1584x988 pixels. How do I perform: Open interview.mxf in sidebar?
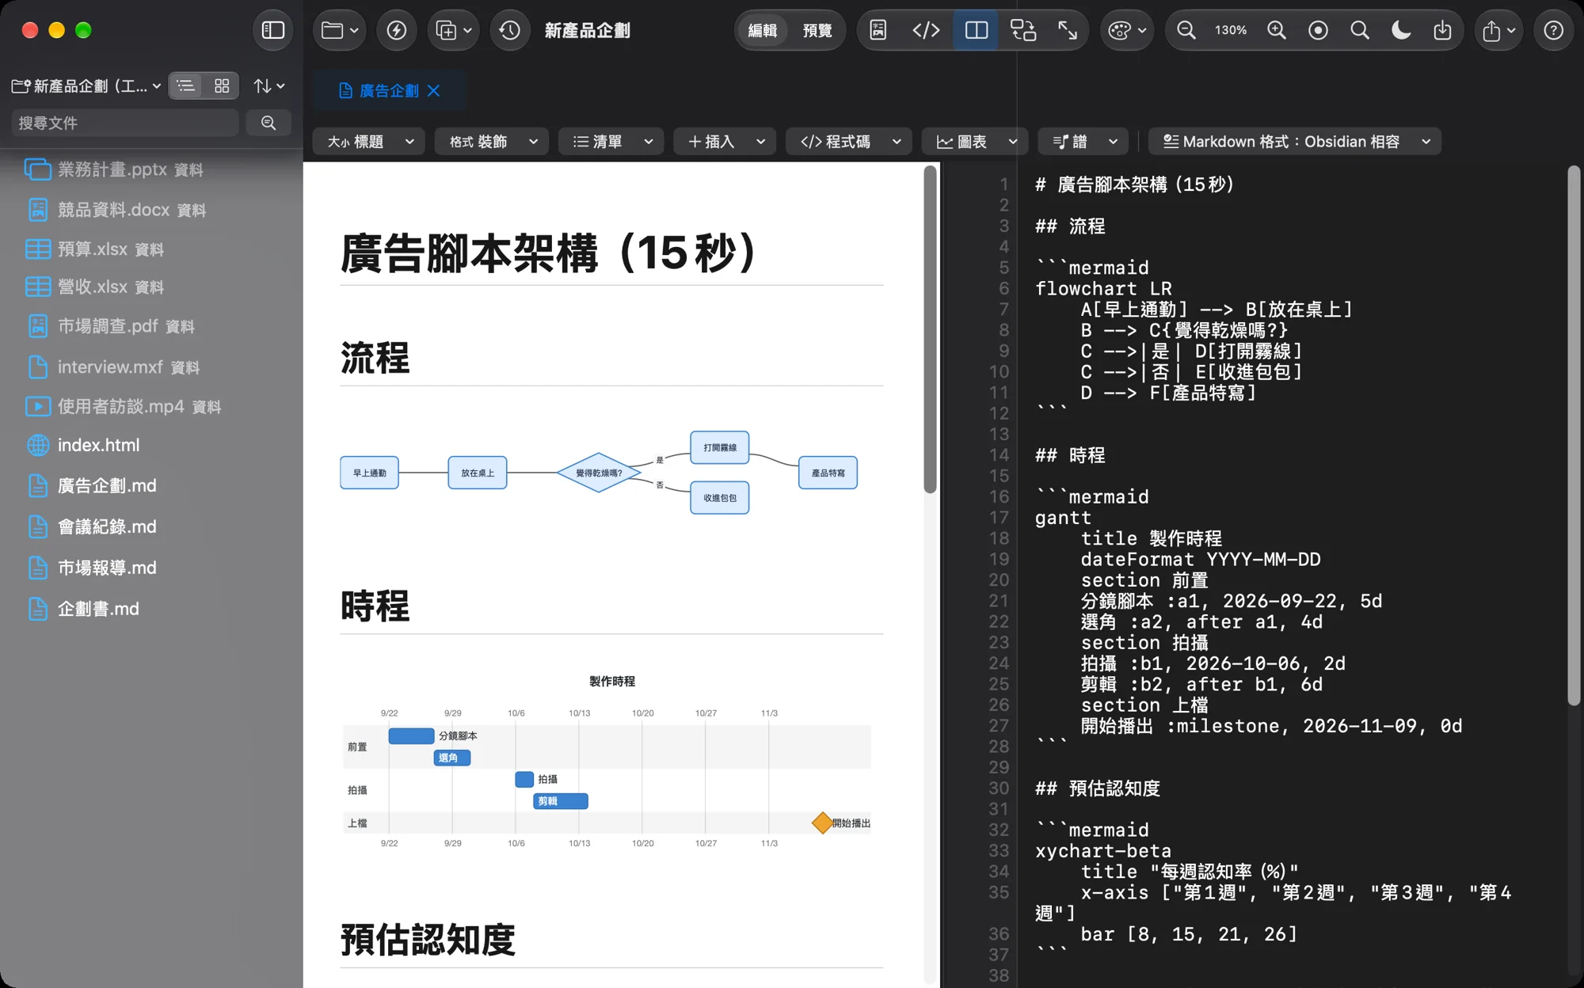point(112,367)
